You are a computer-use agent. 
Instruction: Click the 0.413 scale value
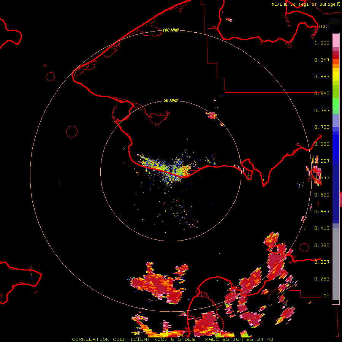click(x=322, y=228)
